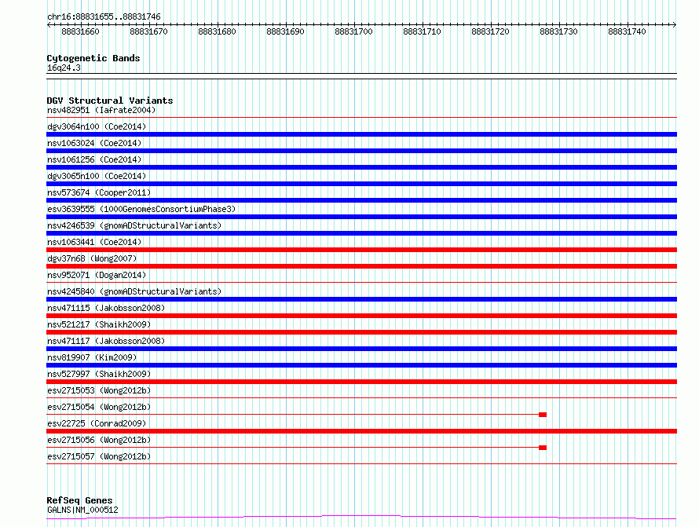
Task: Select variant nsv1063024 (Coe2014)
Action: click(x=94, y=143)
